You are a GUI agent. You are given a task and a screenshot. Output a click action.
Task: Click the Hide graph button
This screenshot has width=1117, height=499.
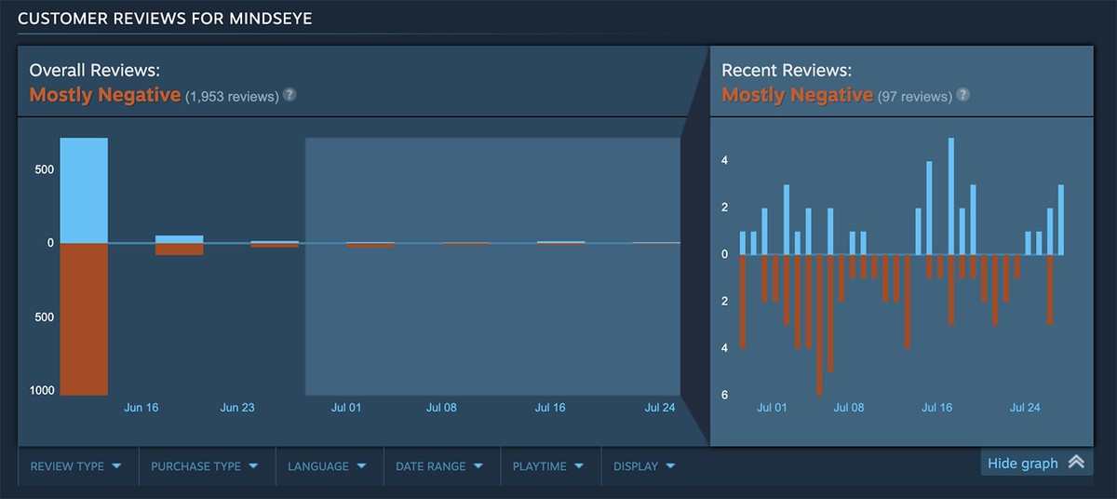tap(1036, 463)
